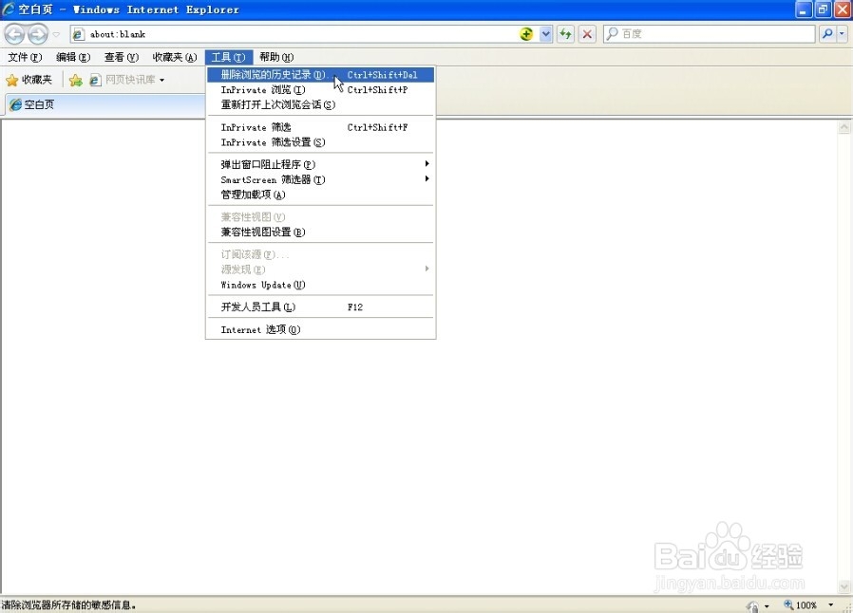Choose Windows Update(U) menu item
The image size is (853, 613).
(320, 285)
